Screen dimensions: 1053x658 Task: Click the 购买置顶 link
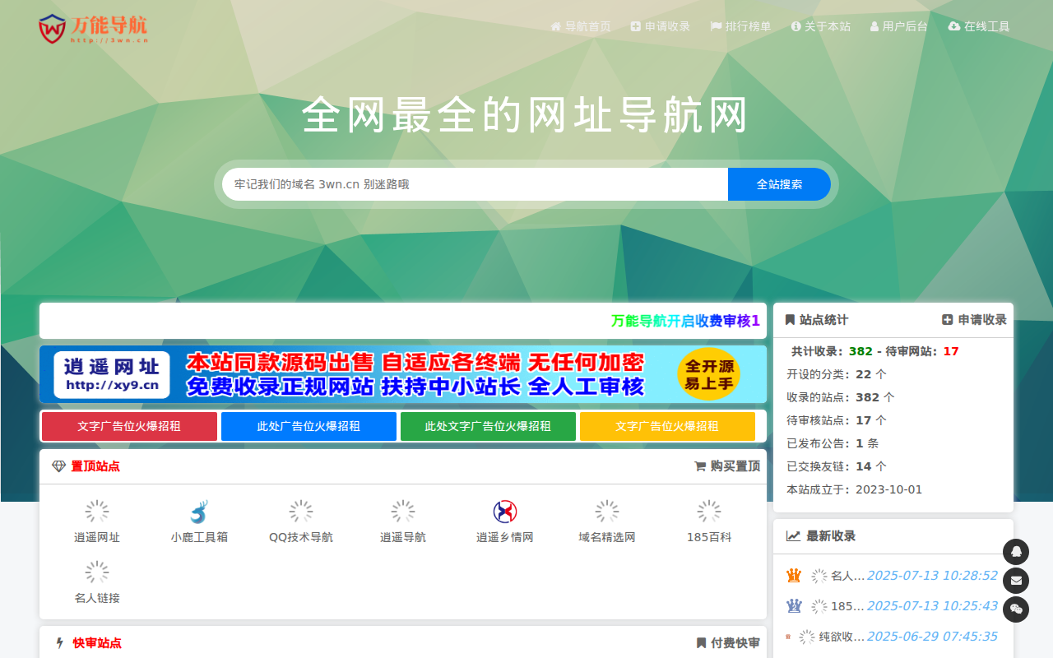[727, 466]
